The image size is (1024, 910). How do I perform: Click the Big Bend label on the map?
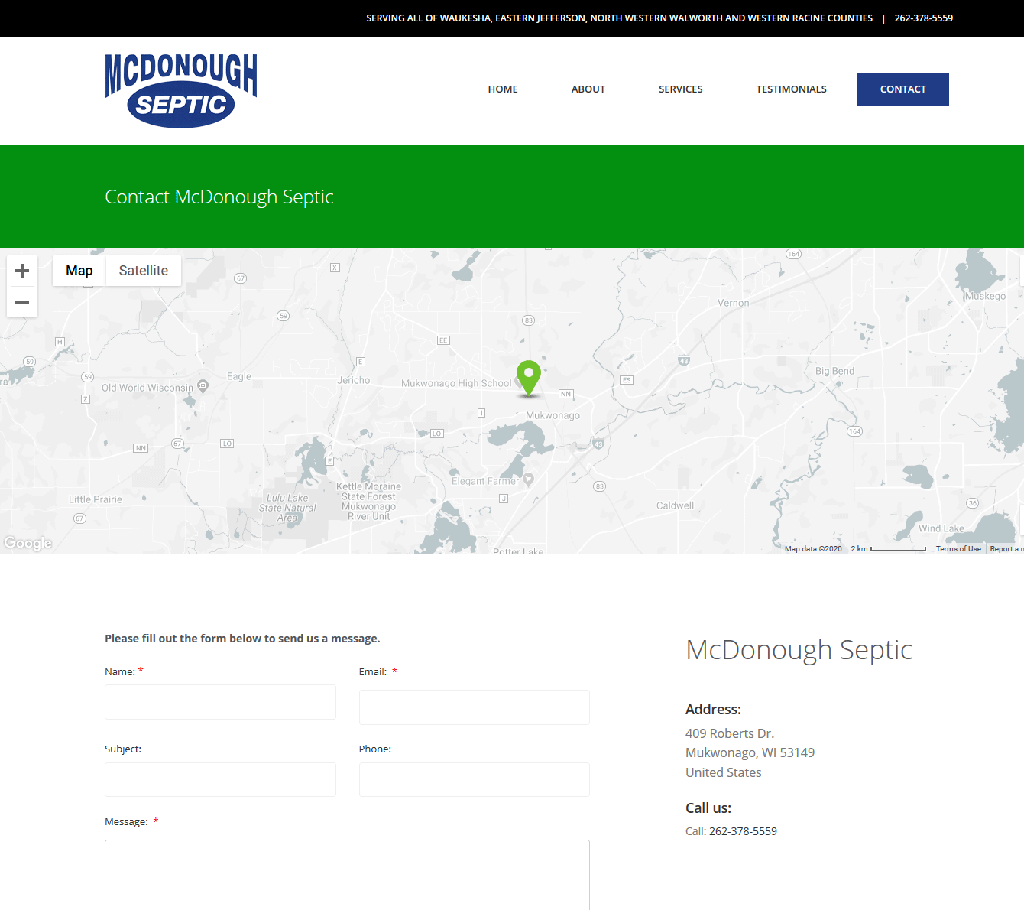(834, 371)
